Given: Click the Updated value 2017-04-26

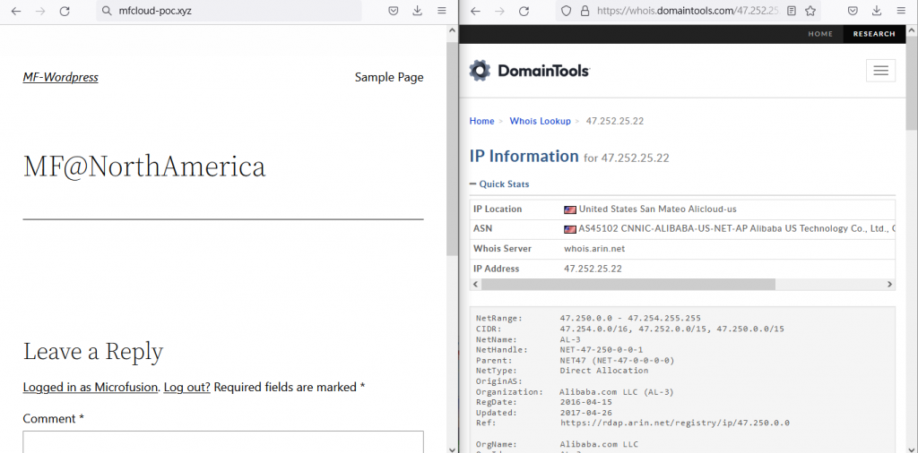Looking at the screenshot, I should [x=585, y=413].
